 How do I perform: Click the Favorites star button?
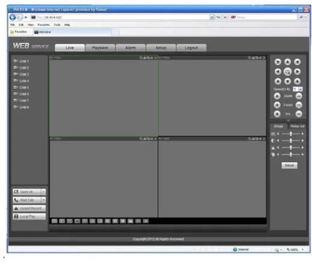click(x=18, y=32)
